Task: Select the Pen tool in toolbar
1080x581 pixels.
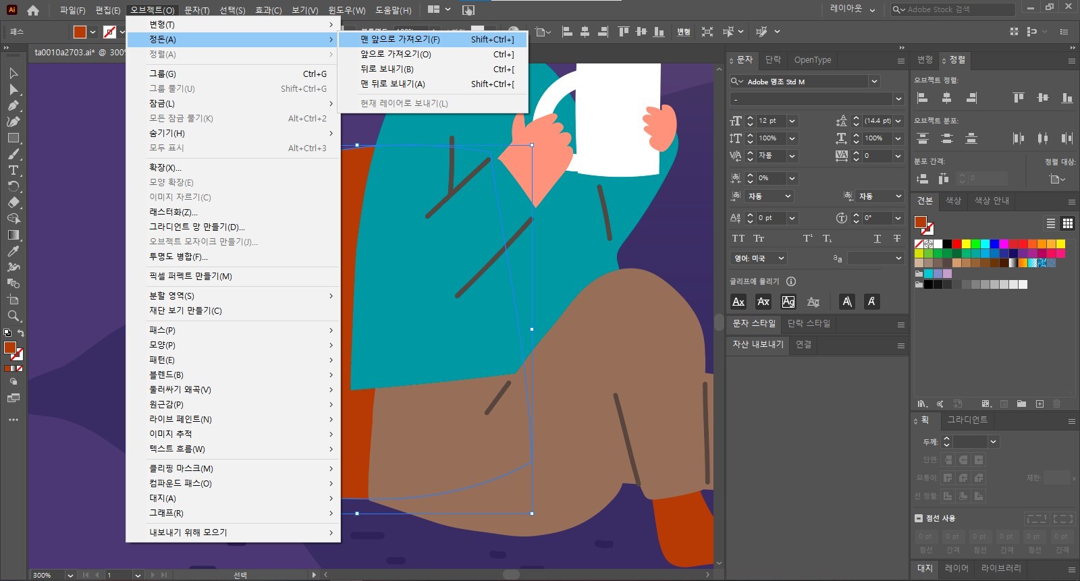Action: [x=13, y=106]
